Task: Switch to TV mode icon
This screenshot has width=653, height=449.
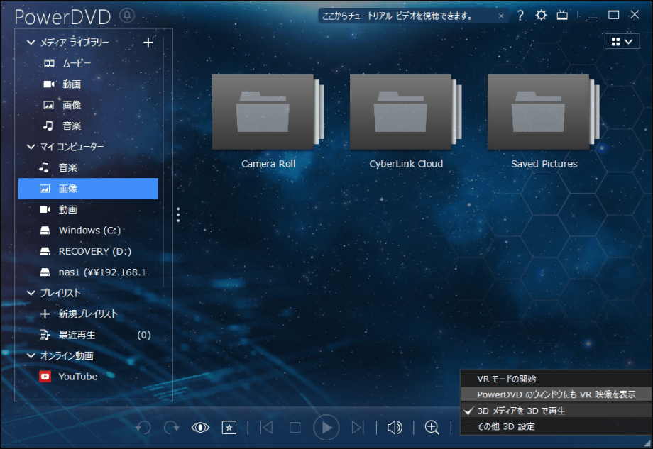Action: coord(562,16)
